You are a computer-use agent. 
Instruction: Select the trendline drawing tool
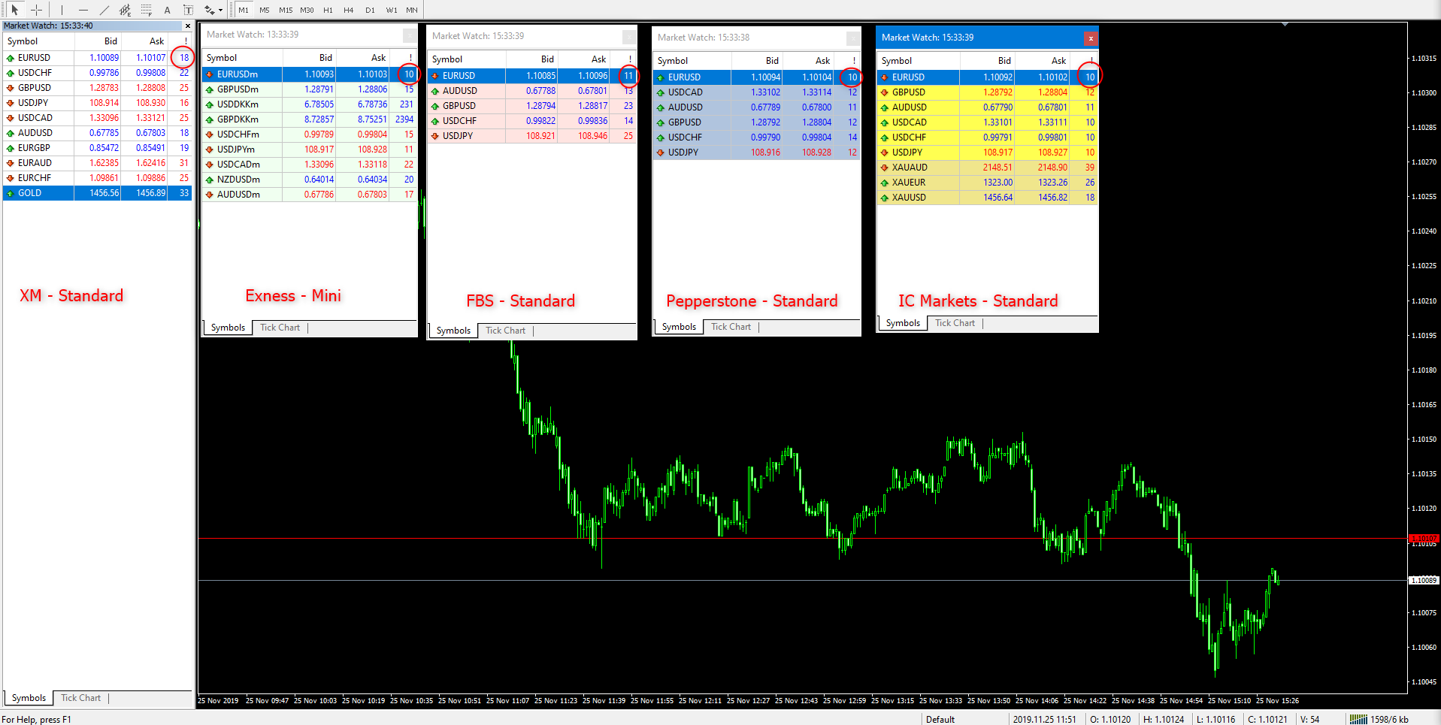104,10
